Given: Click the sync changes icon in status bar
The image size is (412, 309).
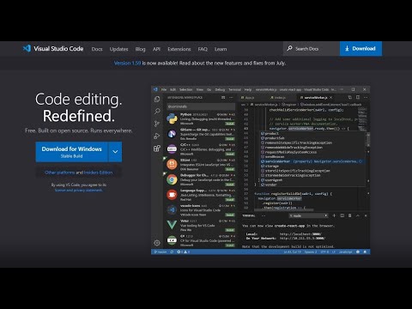Looking at the screenshot, I should (172, 251).
